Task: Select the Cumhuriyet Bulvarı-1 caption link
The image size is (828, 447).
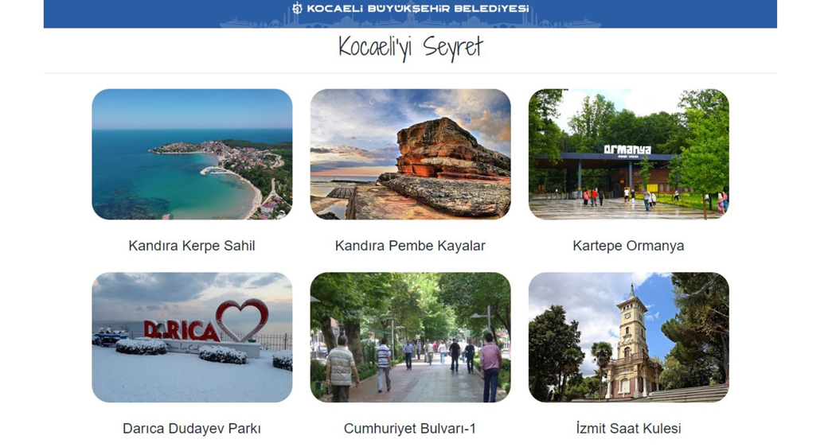Action: (x=410, y=428)
